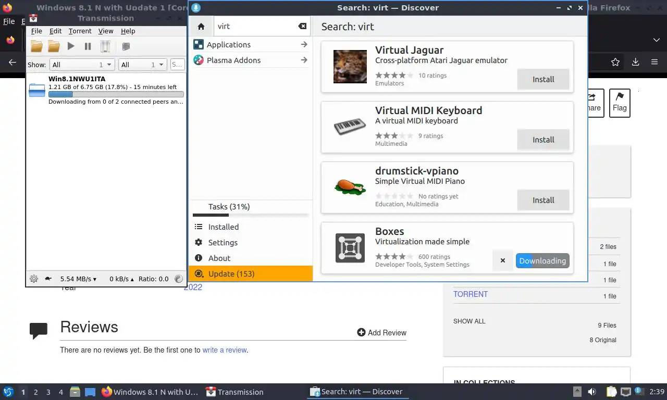This screenshot has width=667, height=400.
Task: Go to Discover home page
Action: click(201, 26)
